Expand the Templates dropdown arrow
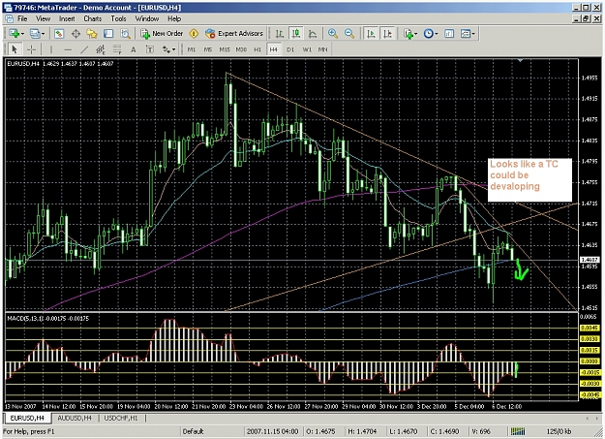605x439 pixels. [x=473, y=34]
